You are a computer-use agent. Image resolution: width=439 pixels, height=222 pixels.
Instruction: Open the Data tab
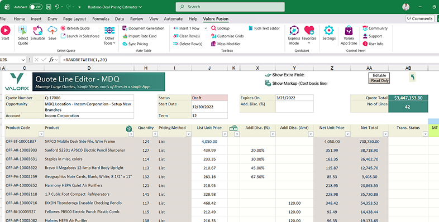coord(120,19)
